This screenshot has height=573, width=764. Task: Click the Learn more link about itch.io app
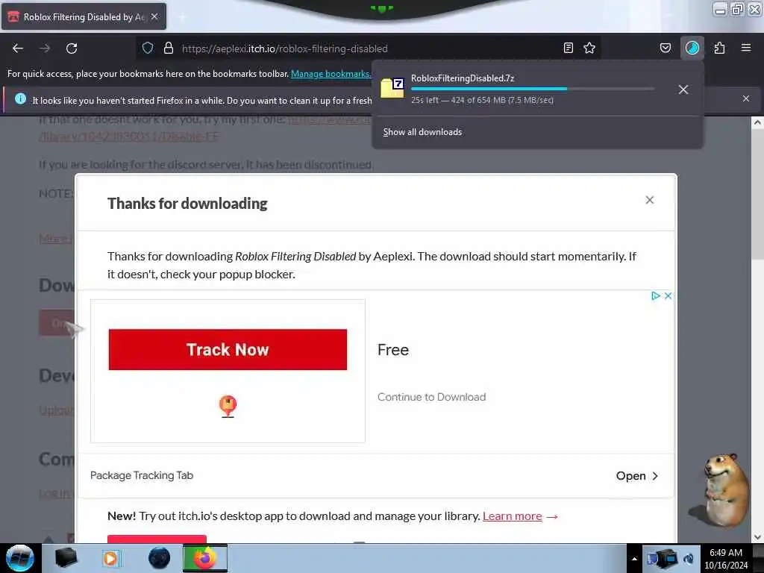[512, 516]
